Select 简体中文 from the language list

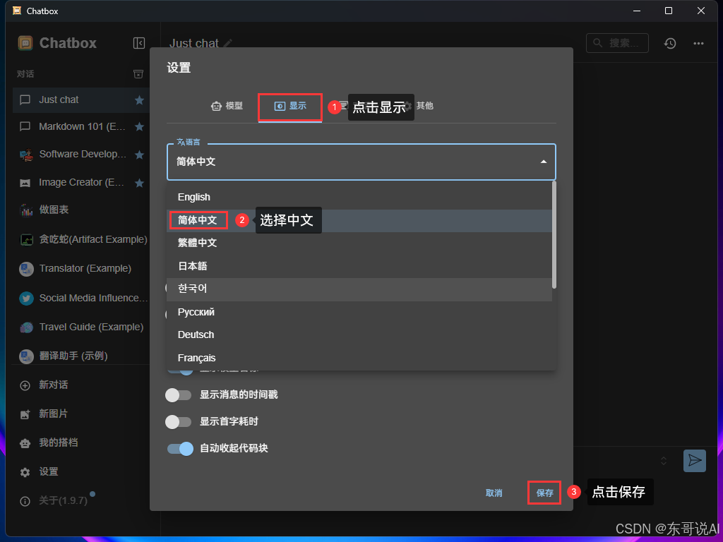click(x=359, y=220)
